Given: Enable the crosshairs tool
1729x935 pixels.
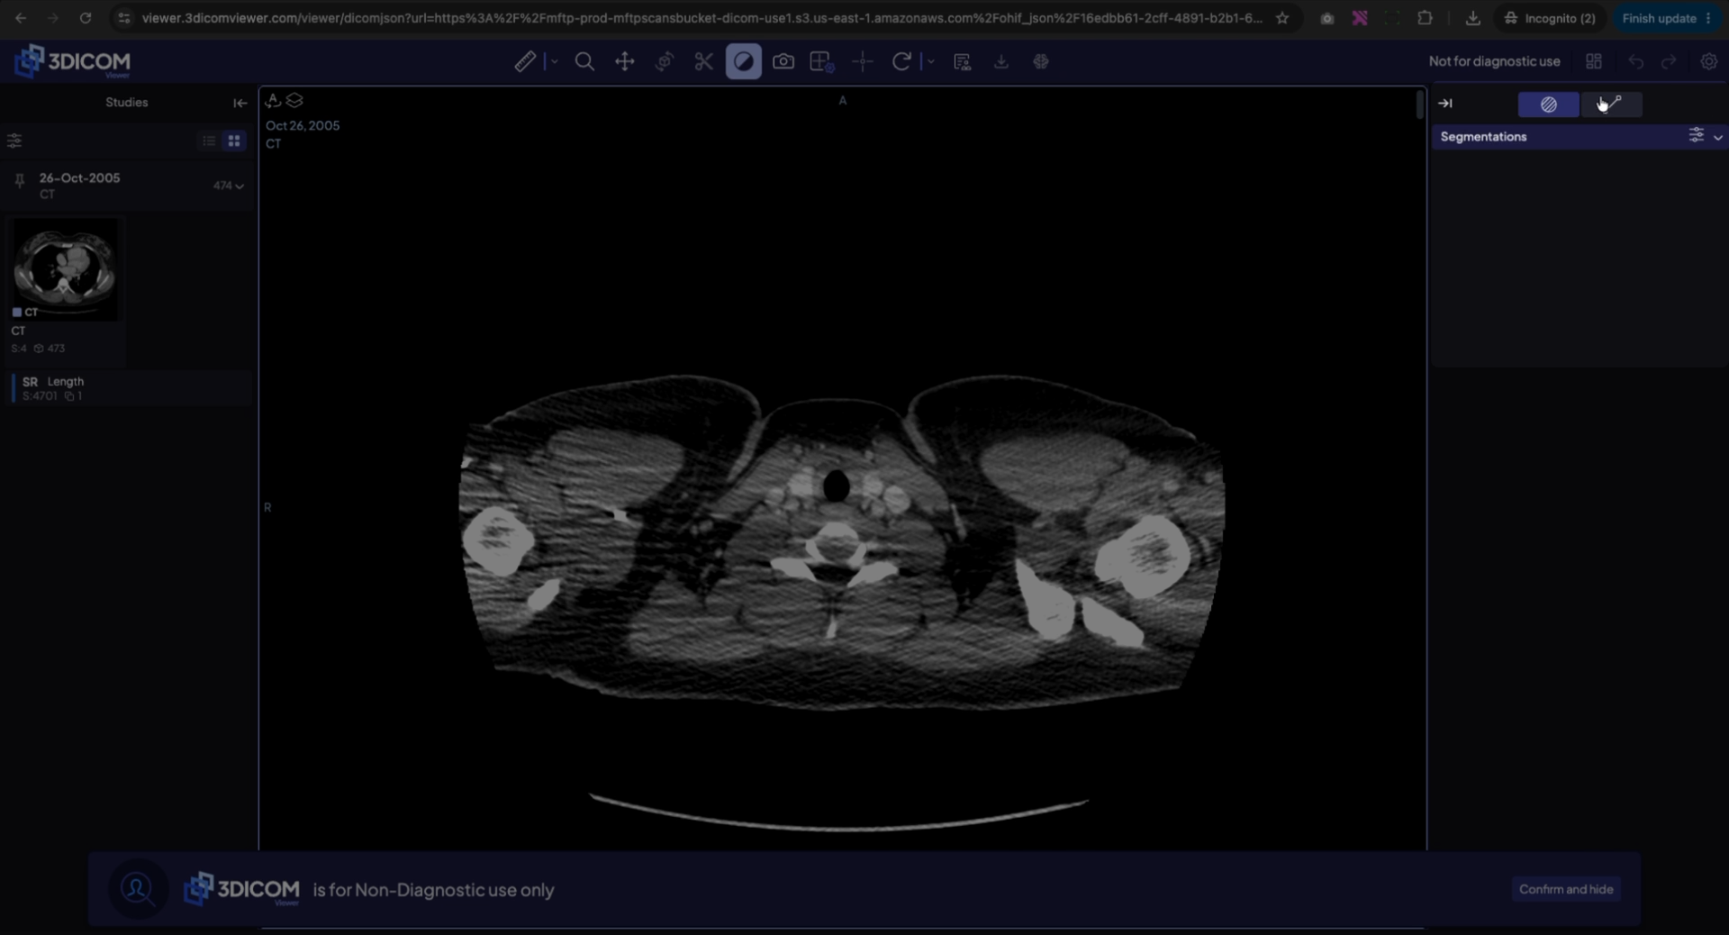Looking at the screenshot, I should coord(862,61).
